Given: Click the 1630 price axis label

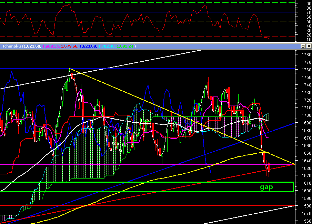Looking at the screenshot, I should 306,168.
